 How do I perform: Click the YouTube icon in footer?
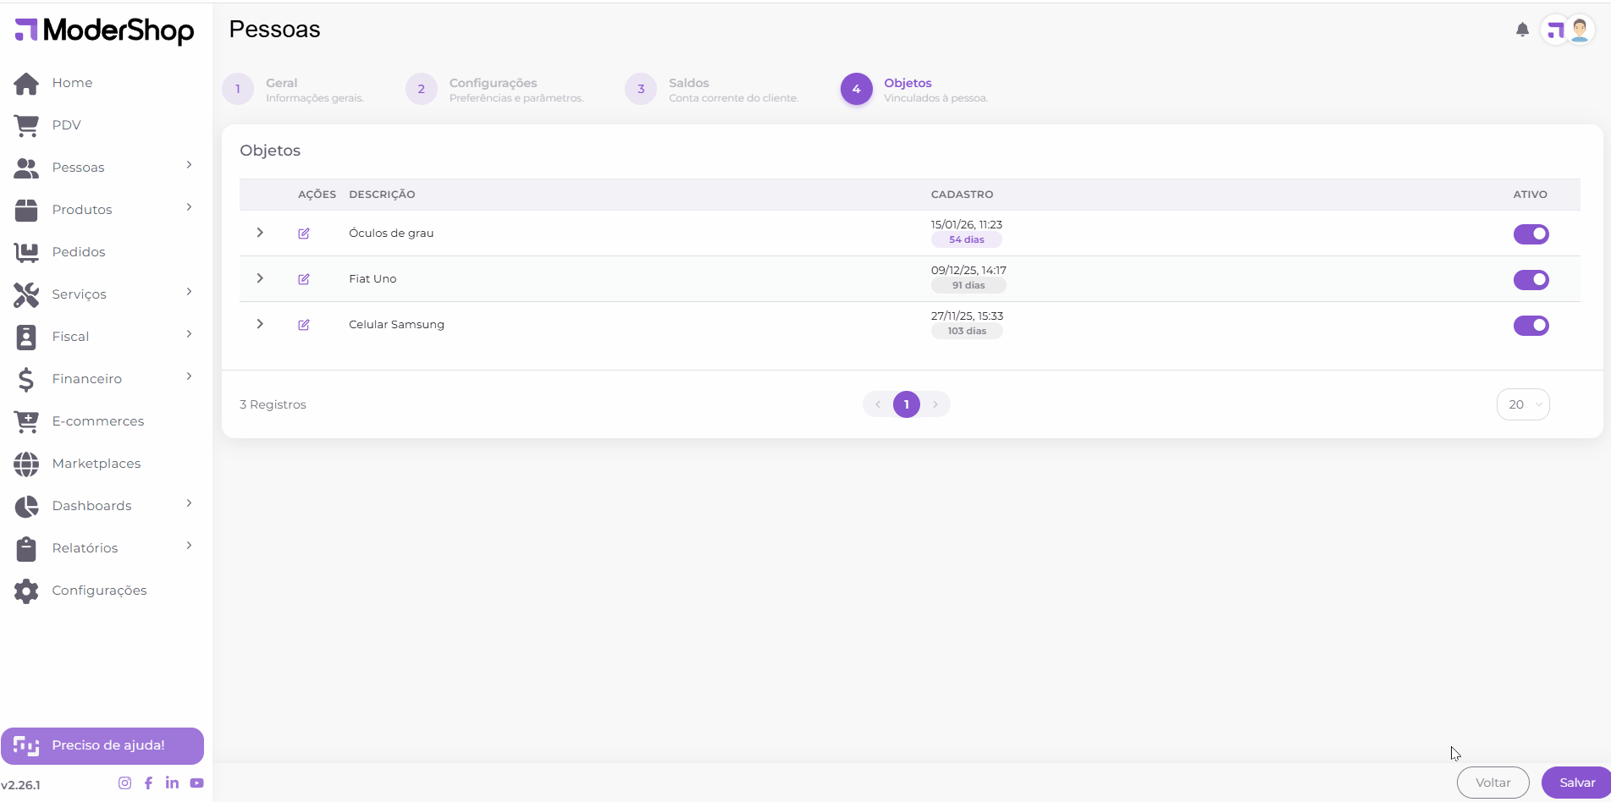(196, 783)
